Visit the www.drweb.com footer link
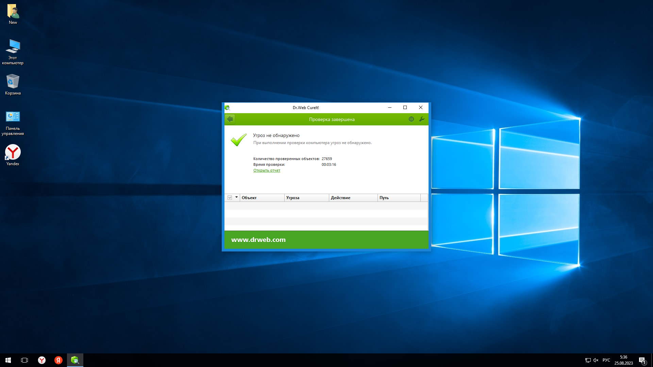The width and height of the screenshot is (653, 367). [258, 240]
